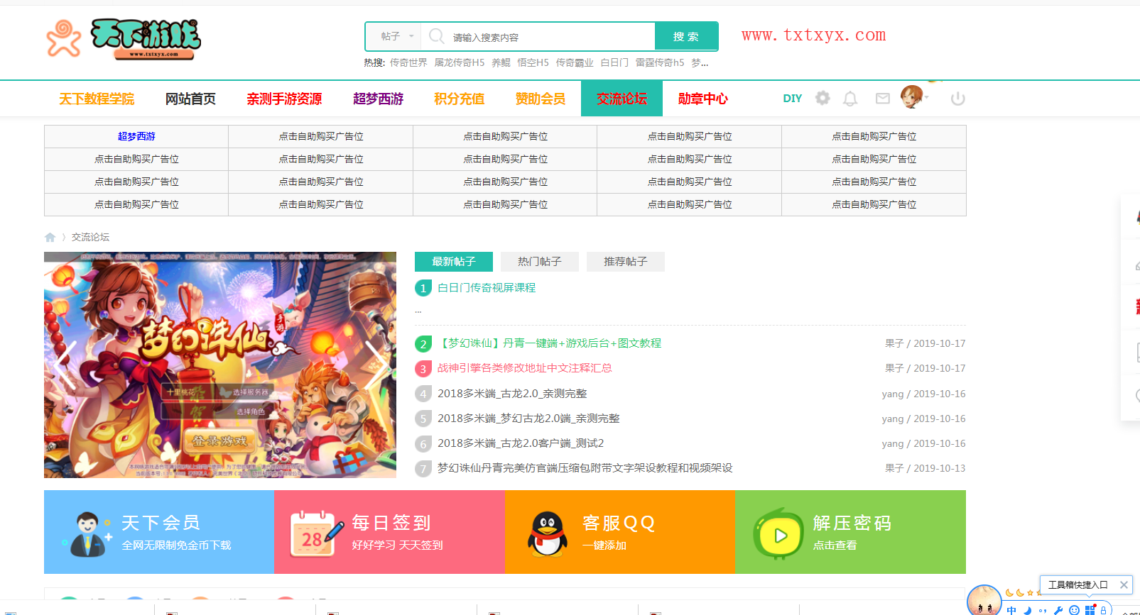1140x615 pixels.
Task: Select the 交流论坛 navigation tab
Action: click(621, 99)
